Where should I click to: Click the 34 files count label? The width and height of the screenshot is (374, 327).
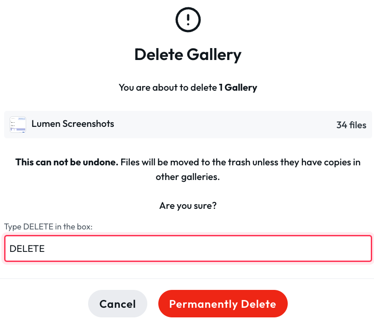tap(351, 125)
